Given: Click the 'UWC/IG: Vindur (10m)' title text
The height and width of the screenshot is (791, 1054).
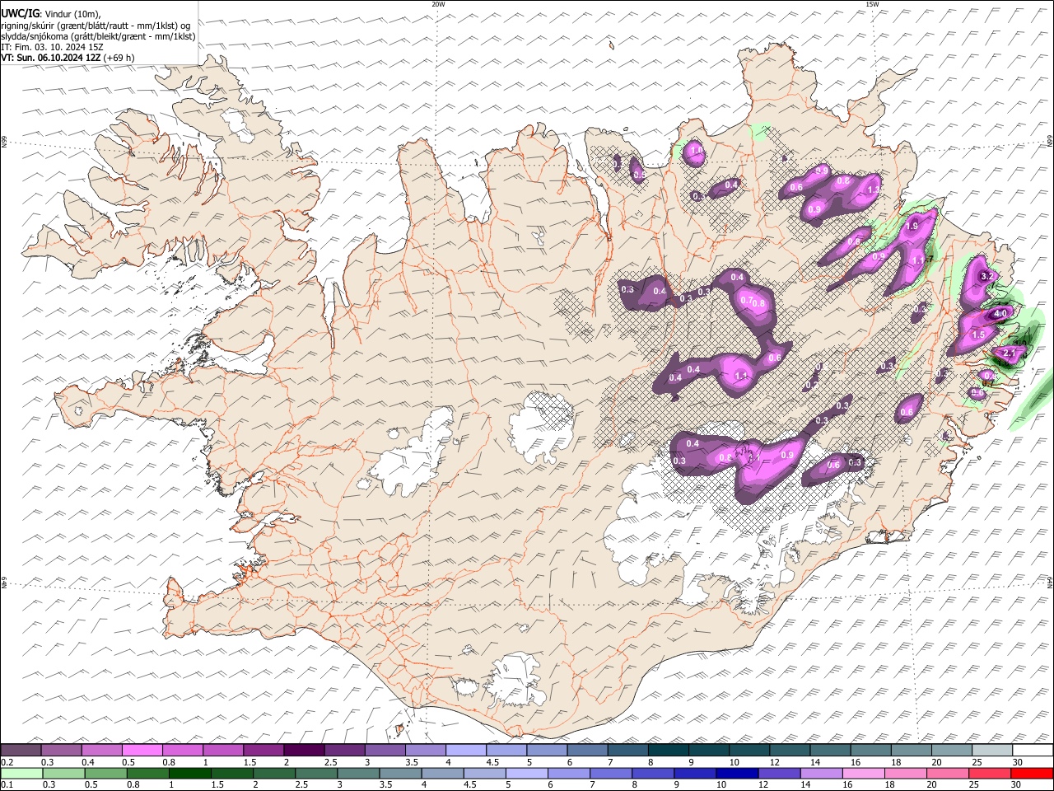Looking at the screenshot, I should [x=50, y=14].
